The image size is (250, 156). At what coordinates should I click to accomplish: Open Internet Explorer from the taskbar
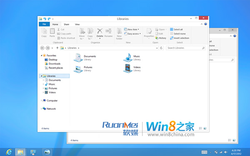click(9, 152)
